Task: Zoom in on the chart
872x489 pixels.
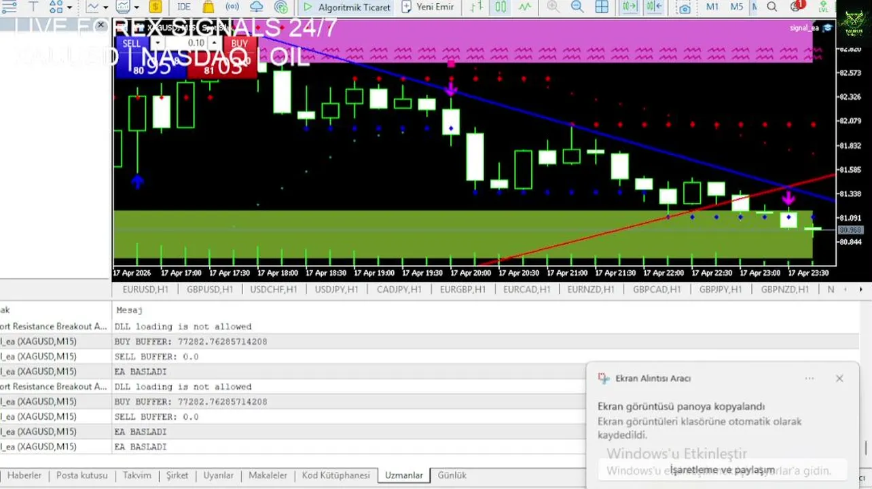Action: tap(553, 7)
